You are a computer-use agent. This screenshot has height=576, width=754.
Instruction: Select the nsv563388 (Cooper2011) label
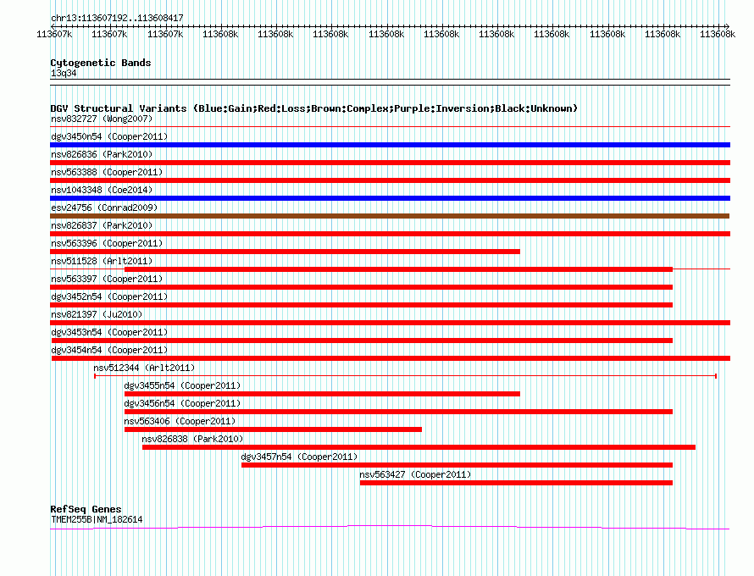coord(107,172)
